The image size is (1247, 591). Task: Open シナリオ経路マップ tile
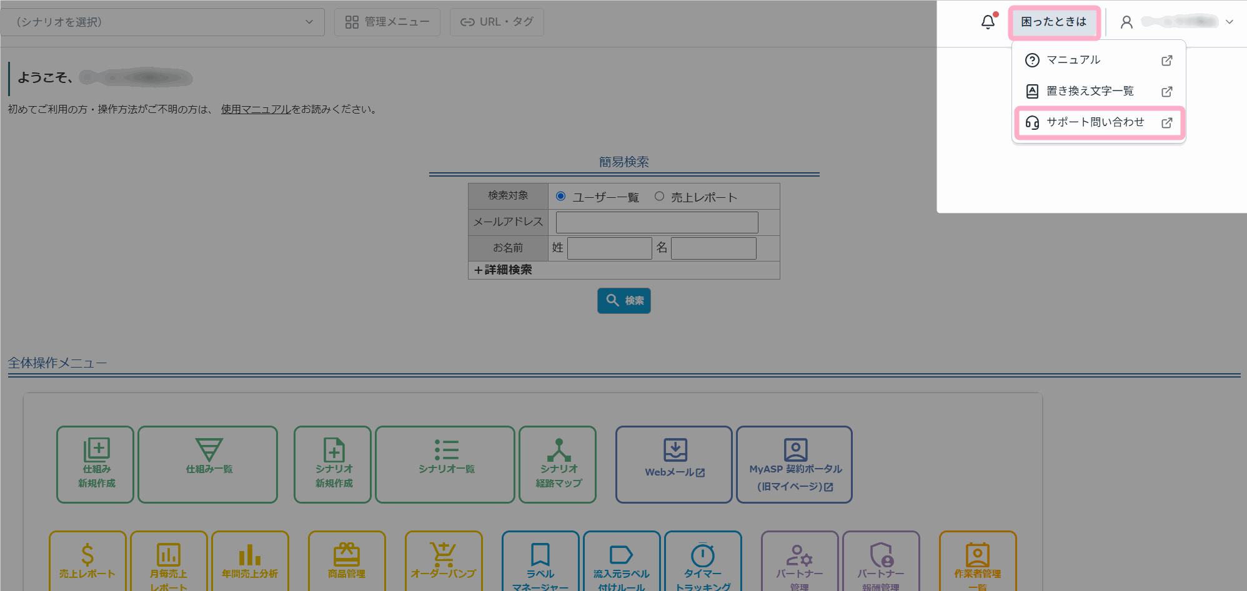tap(558, 464)
